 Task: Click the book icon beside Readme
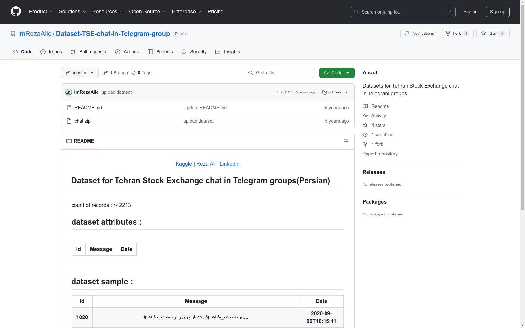pyautogui.click(x=365, y=106)
